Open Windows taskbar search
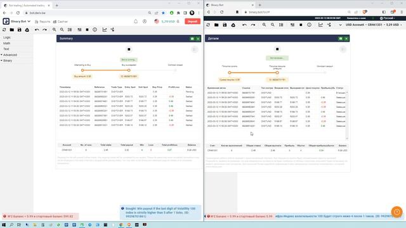This screenshot has height=228, width=406. (x=11, y=225)
